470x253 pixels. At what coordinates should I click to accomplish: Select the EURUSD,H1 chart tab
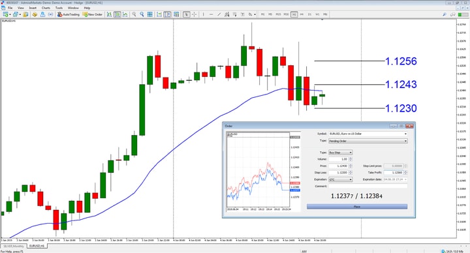37,246
